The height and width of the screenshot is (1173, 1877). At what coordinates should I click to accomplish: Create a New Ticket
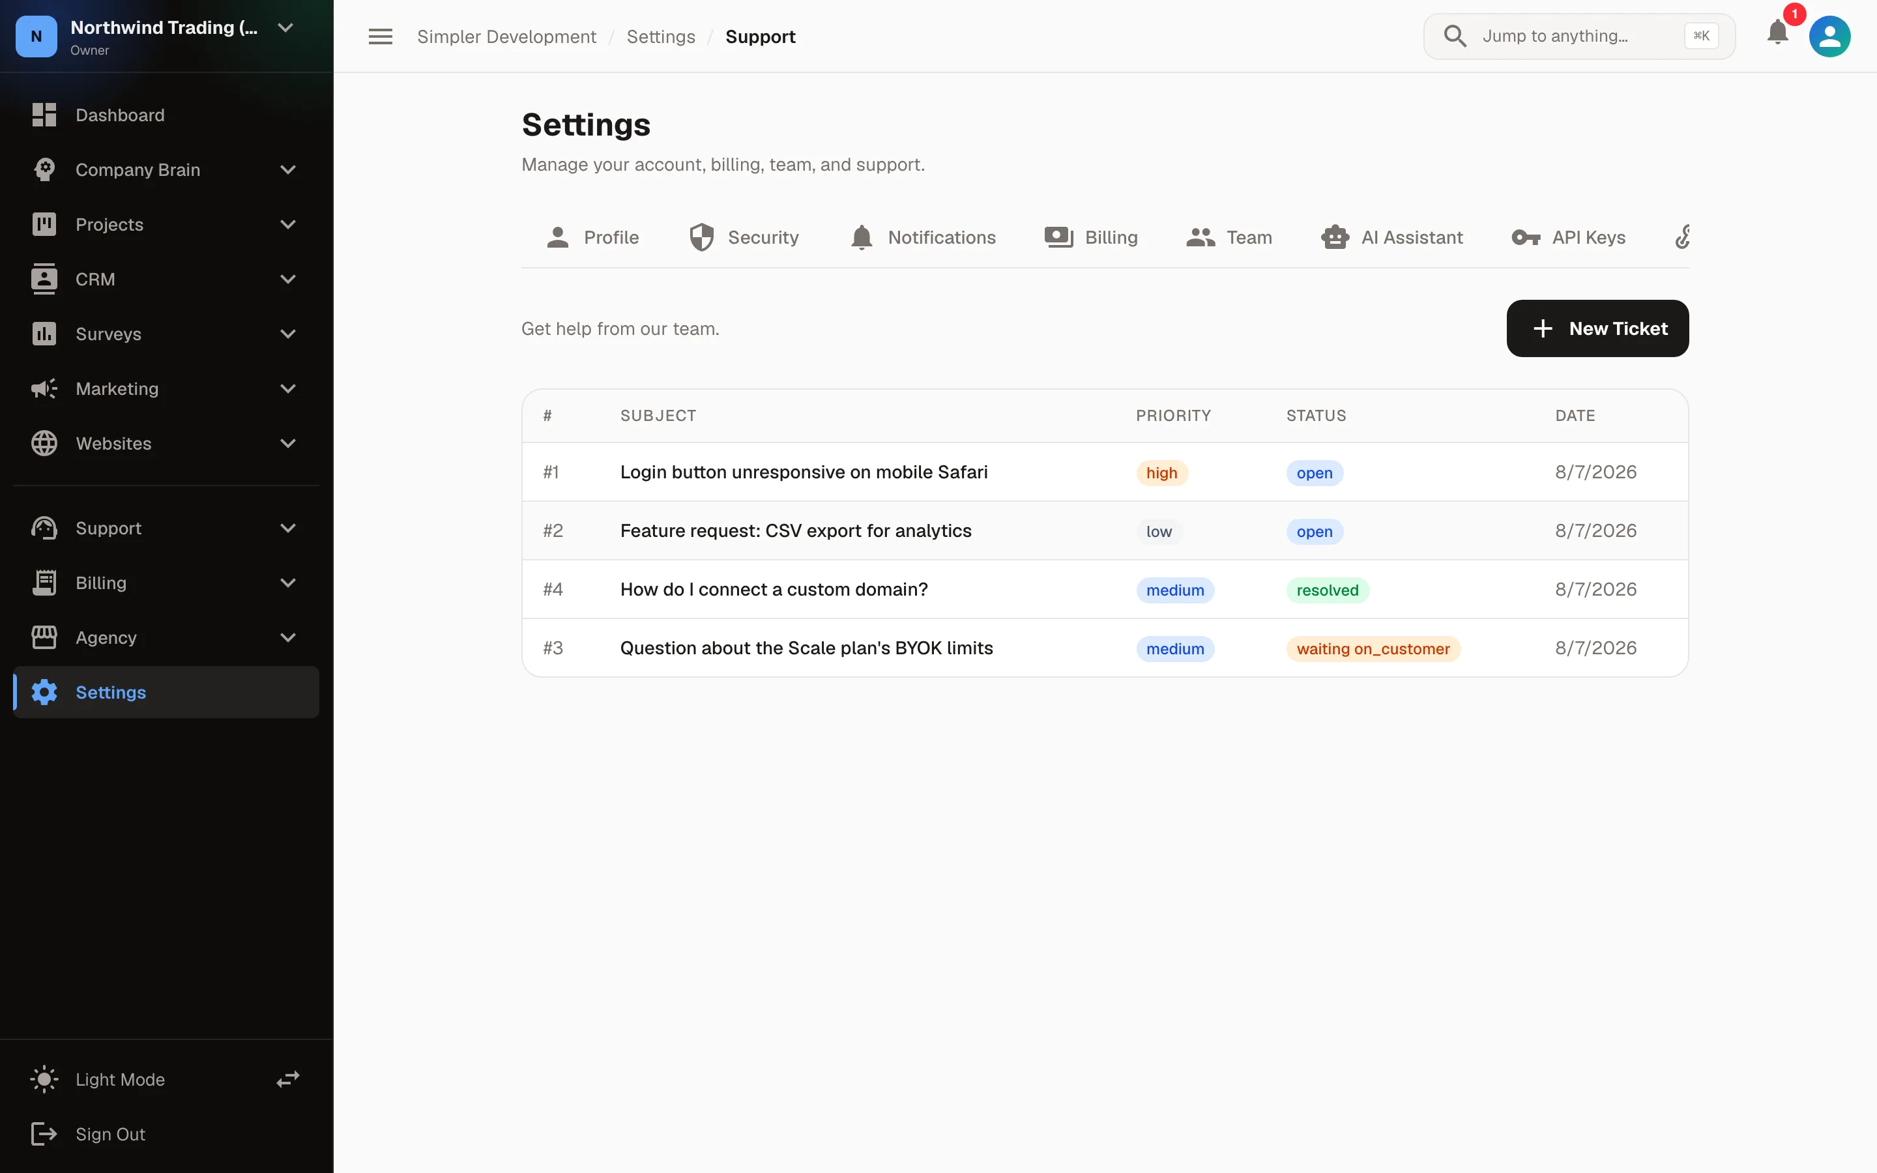[1597, 328]
